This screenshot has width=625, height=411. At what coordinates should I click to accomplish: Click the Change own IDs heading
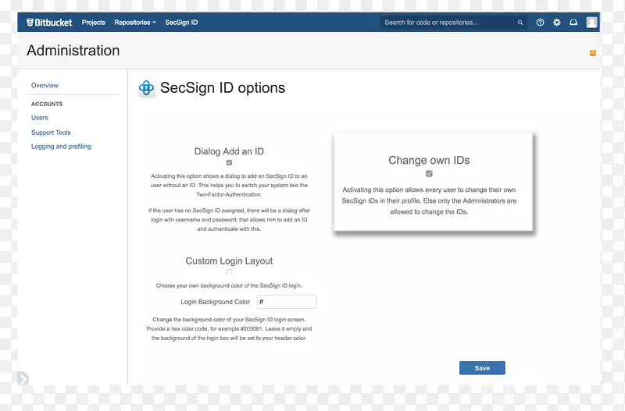(x=429, y=160)
